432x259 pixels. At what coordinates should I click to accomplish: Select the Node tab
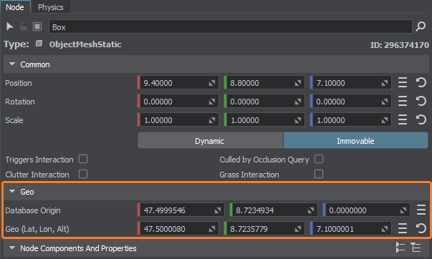tap(15, 7)
